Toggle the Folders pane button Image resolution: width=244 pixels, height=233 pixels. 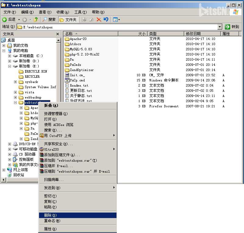(x=68, y=20)
